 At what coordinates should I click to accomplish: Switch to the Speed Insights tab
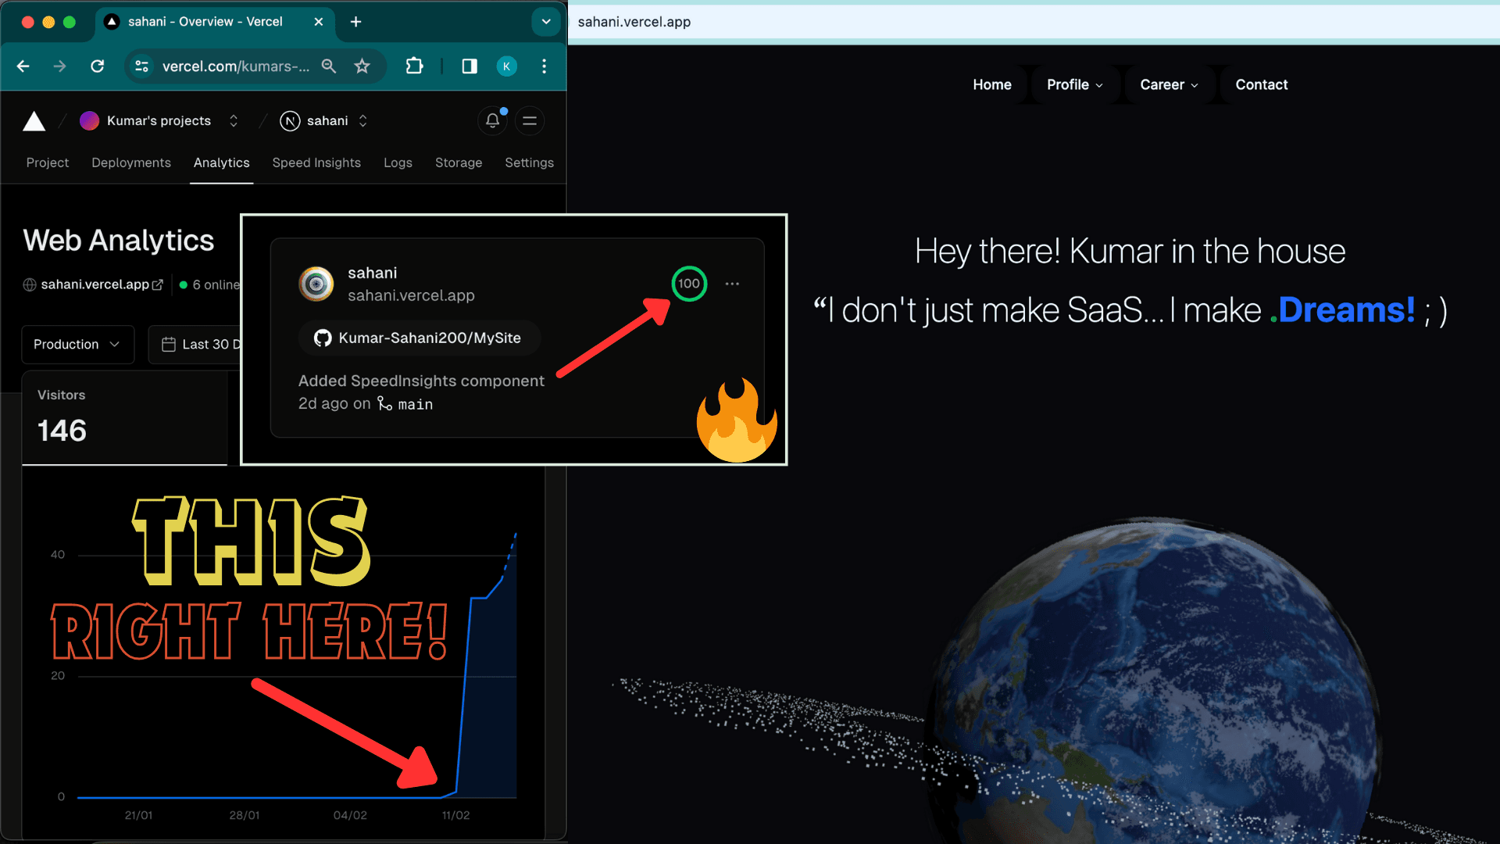(316, 163)
